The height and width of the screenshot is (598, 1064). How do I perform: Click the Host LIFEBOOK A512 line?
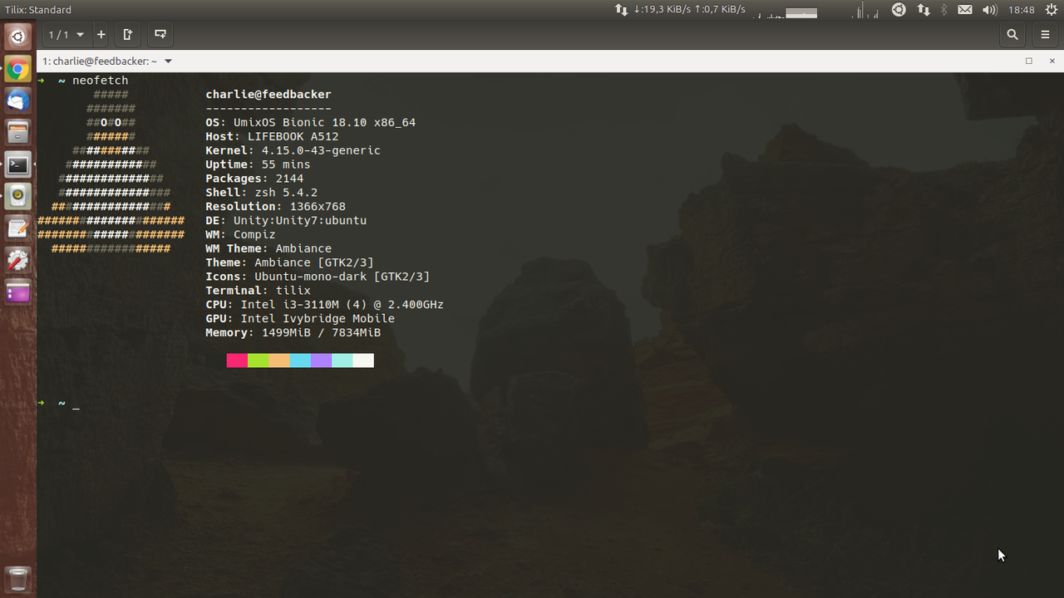point(273,136)
